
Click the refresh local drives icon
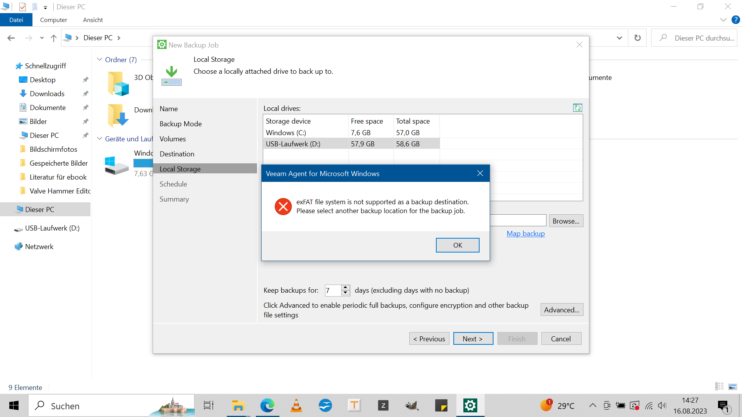point(577,108)
